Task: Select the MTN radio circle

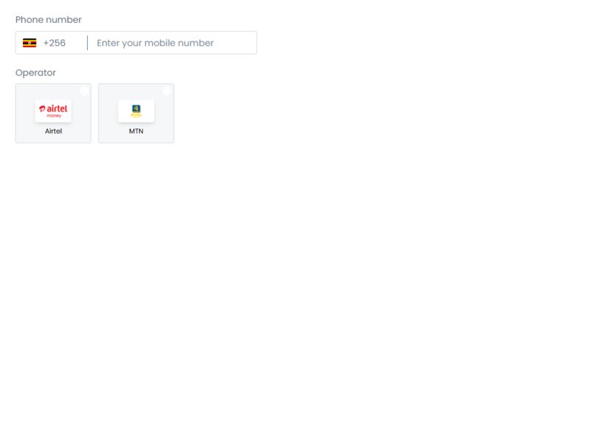Action: 167,91
